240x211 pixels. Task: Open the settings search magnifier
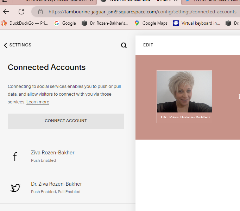(124, 45)
